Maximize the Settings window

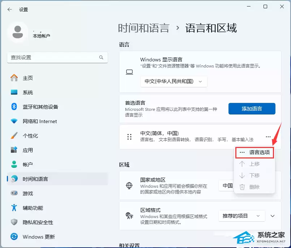[265, 6]
